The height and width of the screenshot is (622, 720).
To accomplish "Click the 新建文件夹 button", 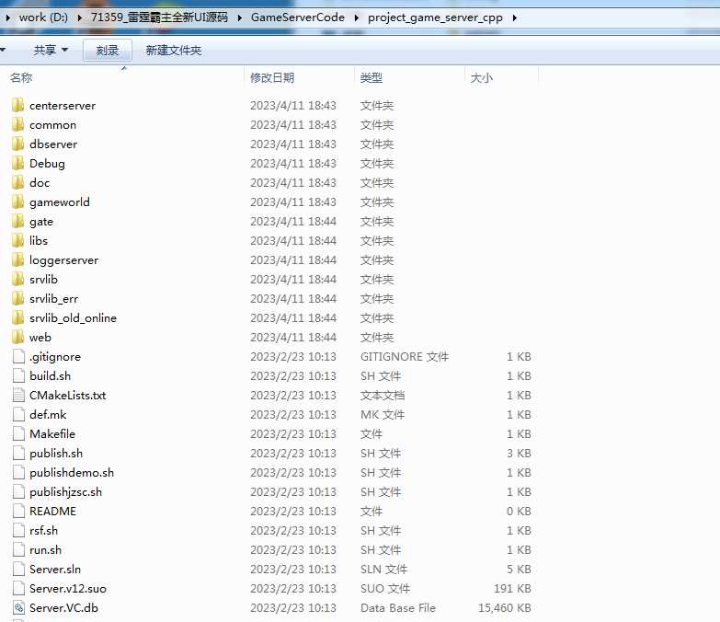I will [x=173, y=51].
